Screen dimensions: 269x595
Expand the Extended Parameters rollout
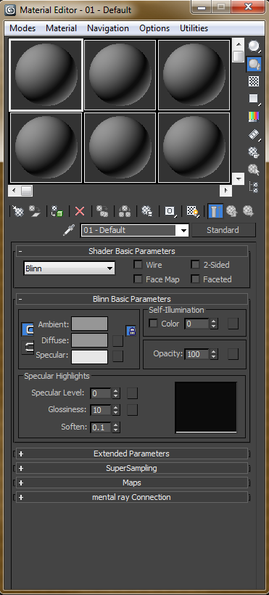(x=132, y=454)
